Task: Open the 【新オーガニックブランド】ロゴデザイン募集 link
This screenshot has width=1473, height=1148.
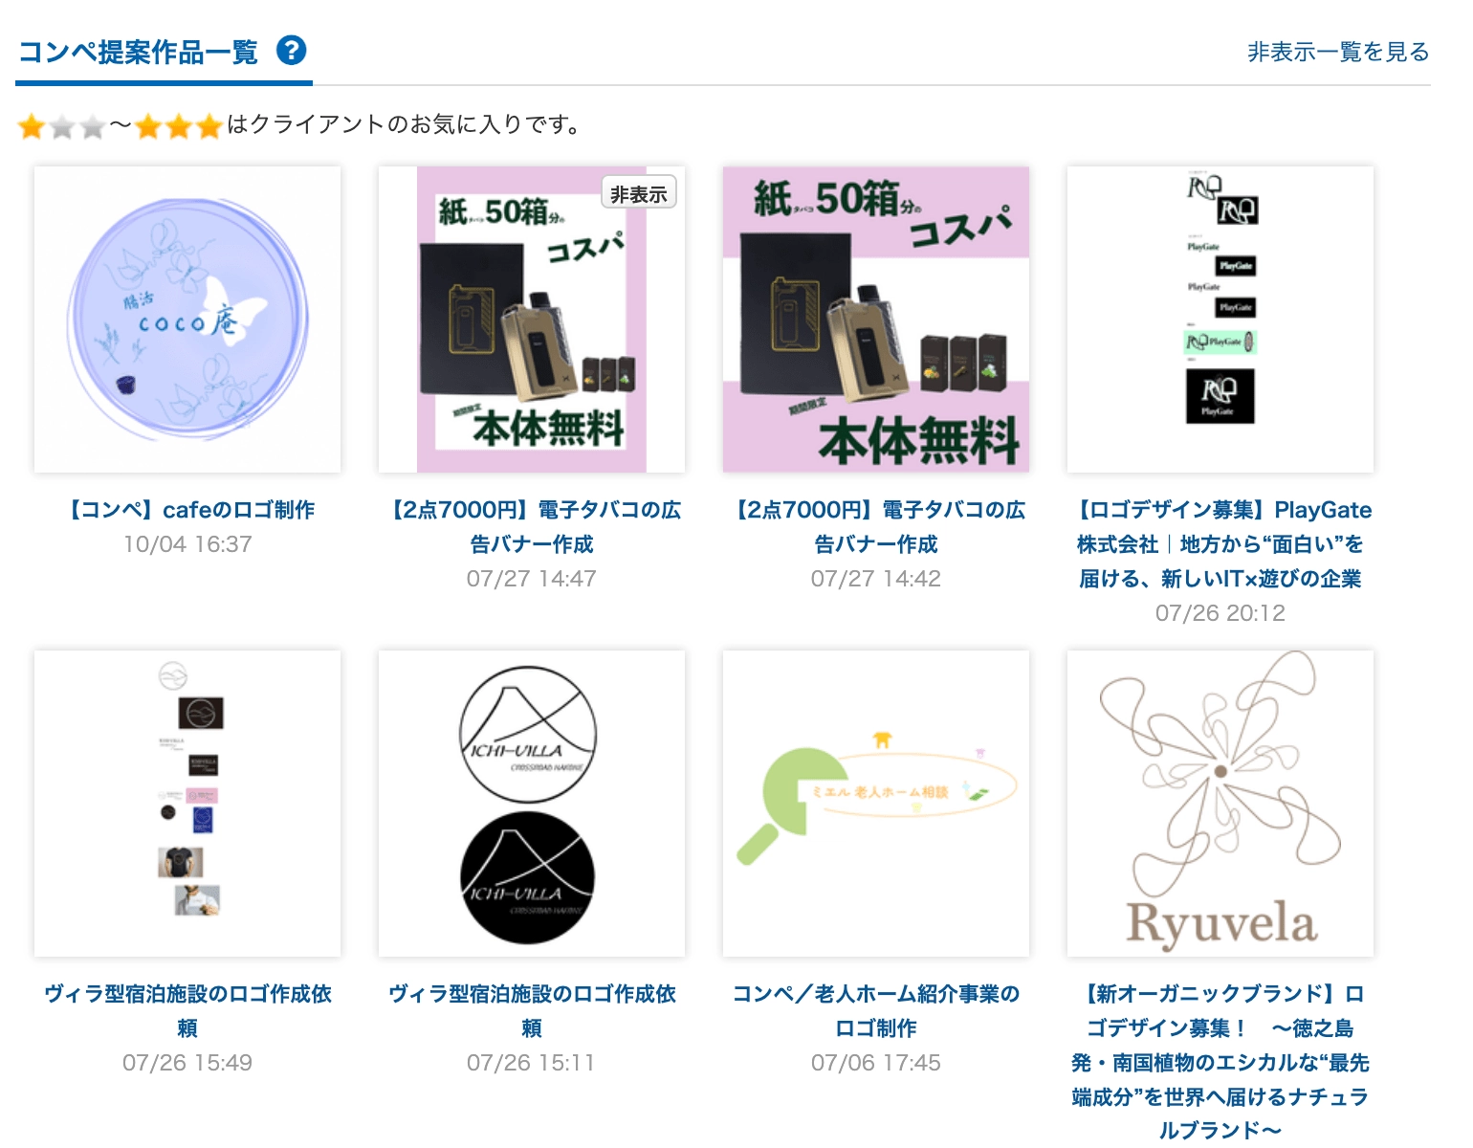Action: pyautogui.click(x=1220, y=1062)
